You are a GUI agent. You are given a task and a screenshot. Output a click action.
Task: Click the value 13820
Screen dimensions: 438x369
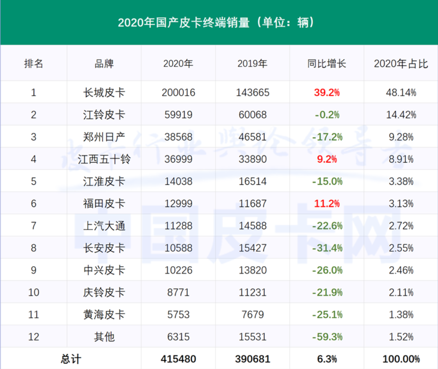pyautogui.click(x=252, y=270)
